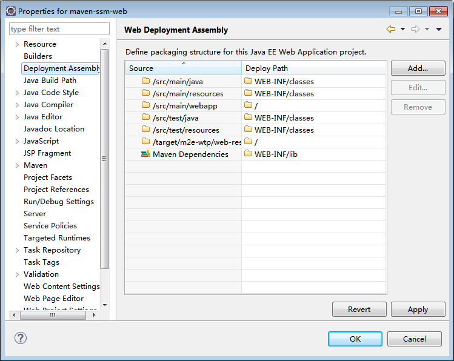Click the horizontal scrollbar left arrow

[x=14, y=316]
